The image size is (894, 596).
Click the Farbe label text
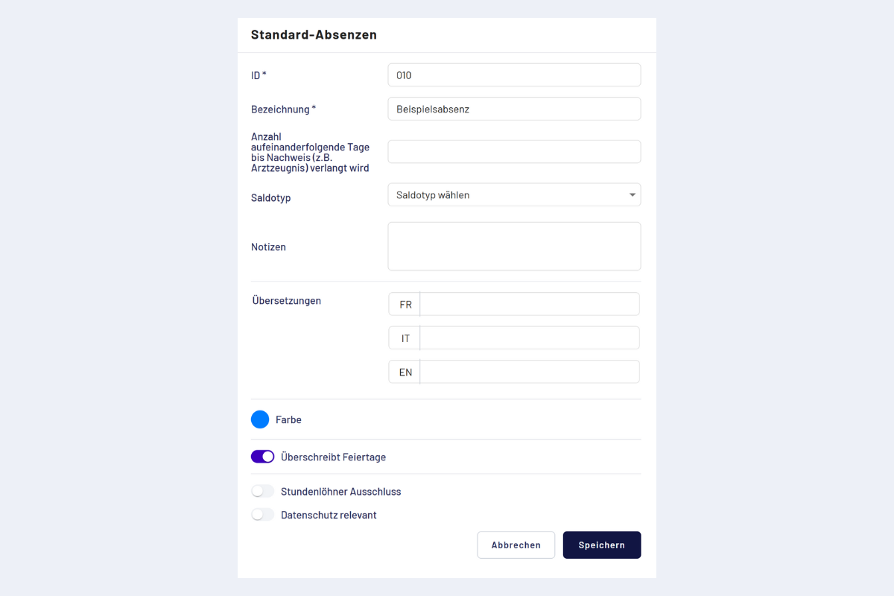pyautogui.click(x=288, y=420)
